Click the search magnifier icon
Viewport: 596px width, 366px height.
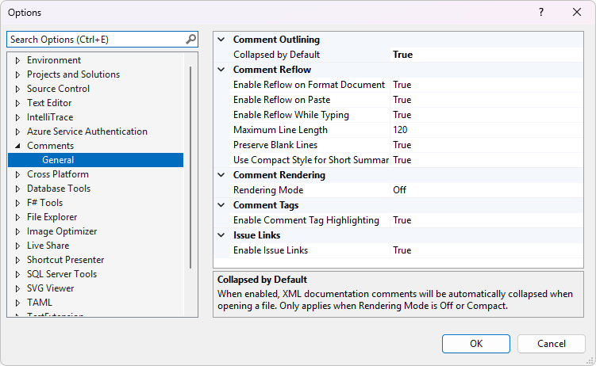190,39
